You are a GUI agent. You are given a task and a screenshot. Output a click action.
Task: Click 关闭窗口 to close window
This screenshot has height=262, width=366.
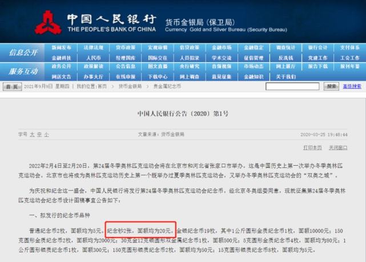point(338,148)
